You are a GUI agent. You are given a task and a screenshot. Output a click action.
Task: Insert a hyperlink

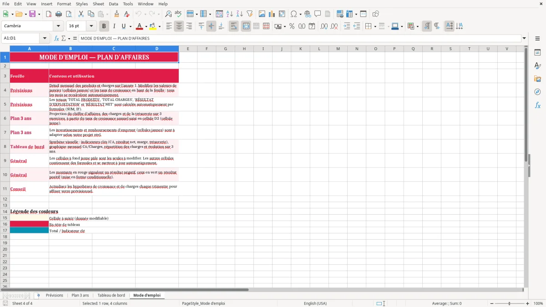(308, 14)
